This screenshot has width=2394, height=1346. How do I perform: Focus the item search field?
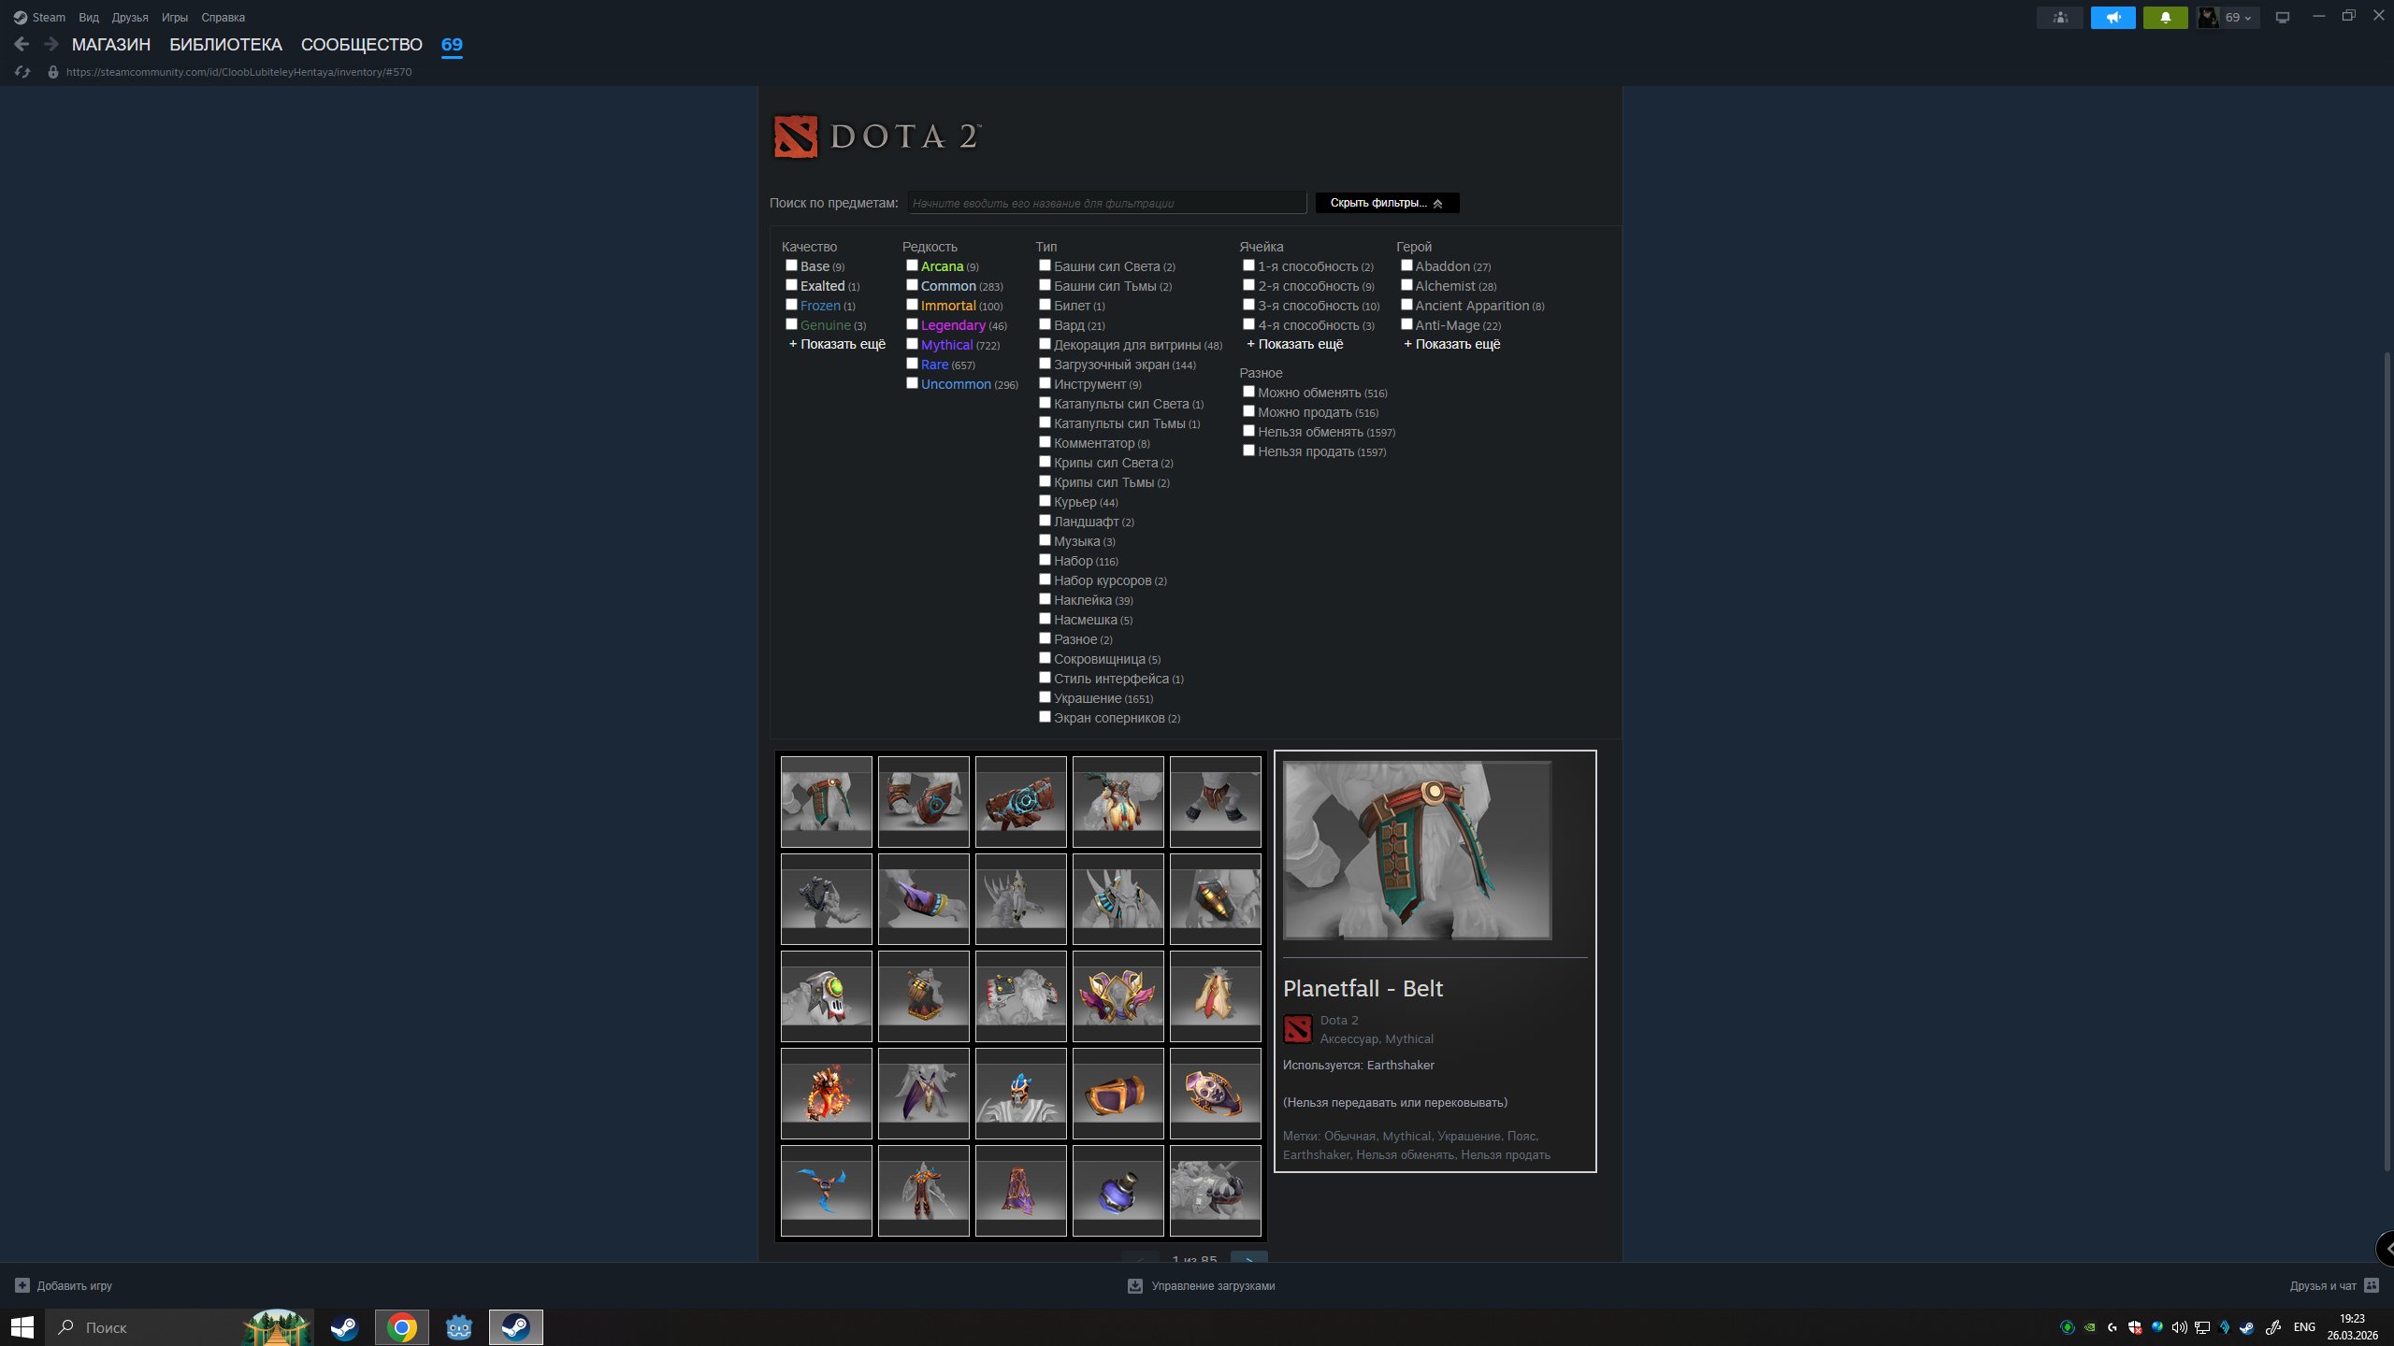click(x=1106, y=203)
